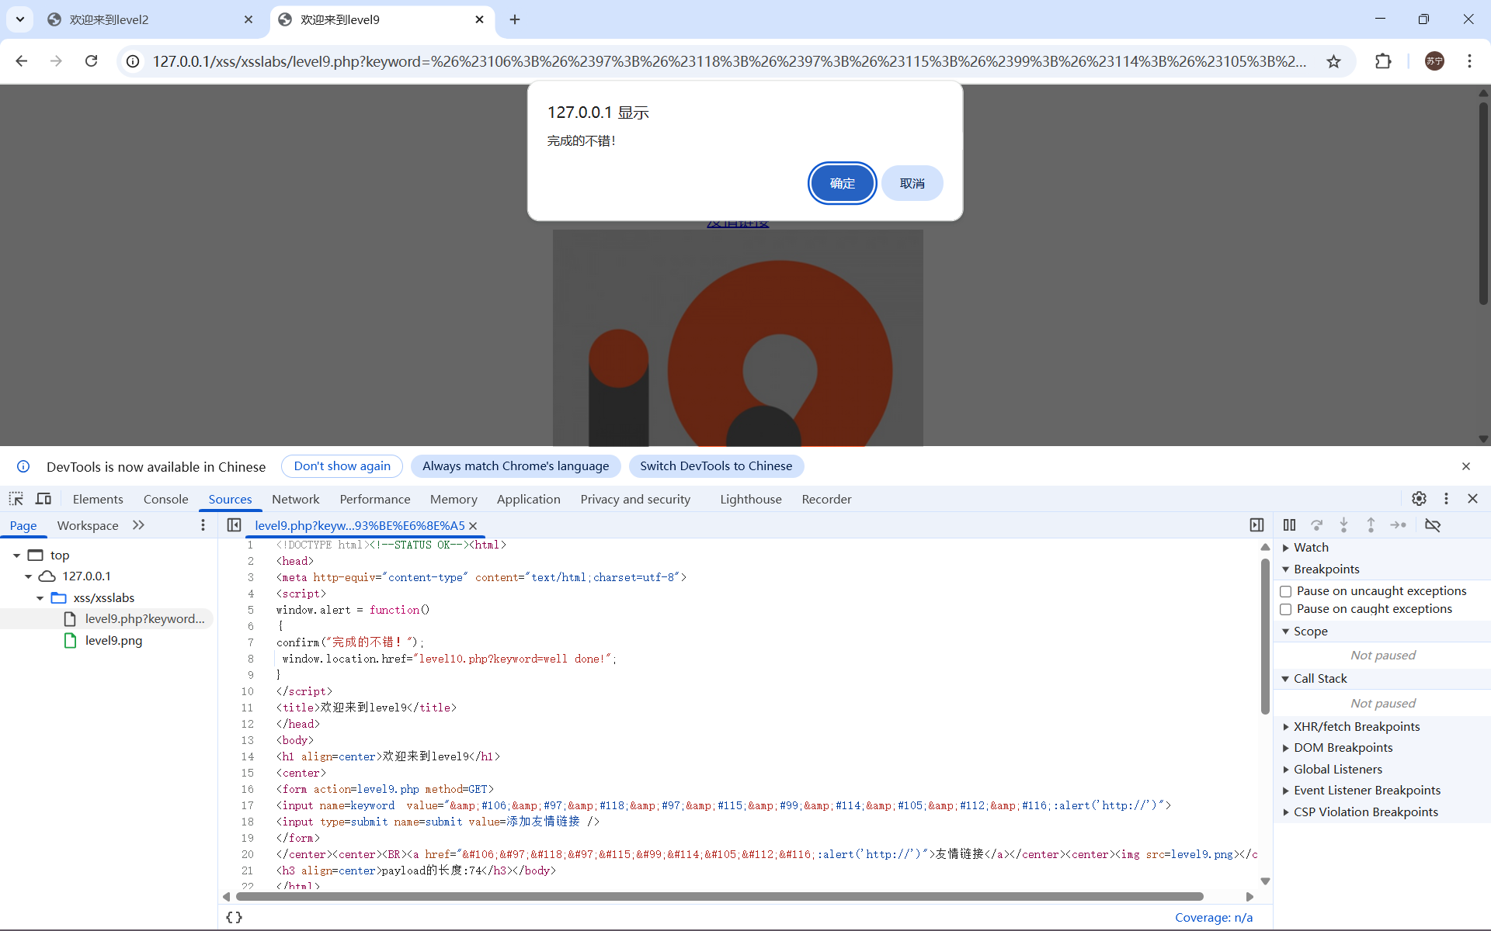The height and width of the screenshot is (931, 1491).
Task: Open DevTools settings gear
Action: [x=1419, y=499]
